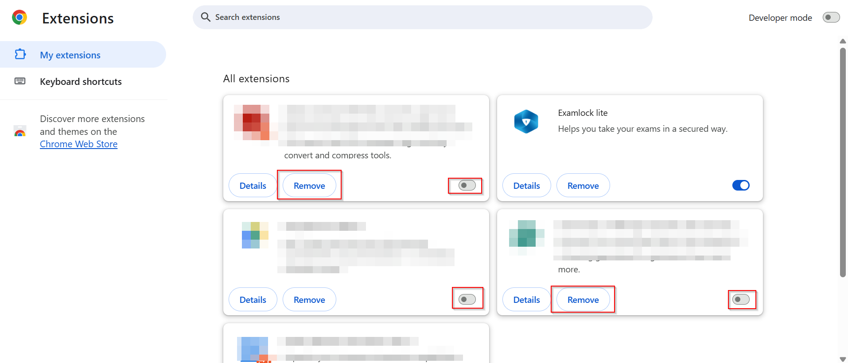Open the My extensions section
The image size is (848, 363).
click(x=83, y=54)
